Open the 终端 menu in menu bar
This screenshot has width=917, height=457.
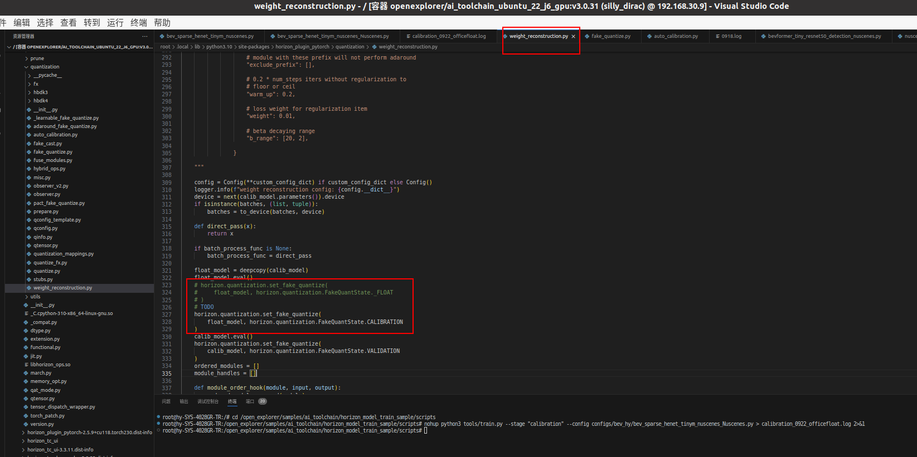[139, 23]
